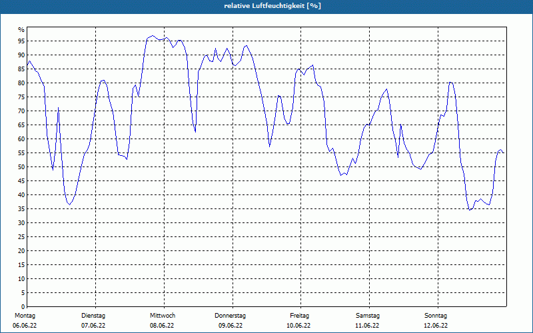Select the date '06.06.22'
The width and height of the screenshot is (533, 333).
click(x=25, y=326)
